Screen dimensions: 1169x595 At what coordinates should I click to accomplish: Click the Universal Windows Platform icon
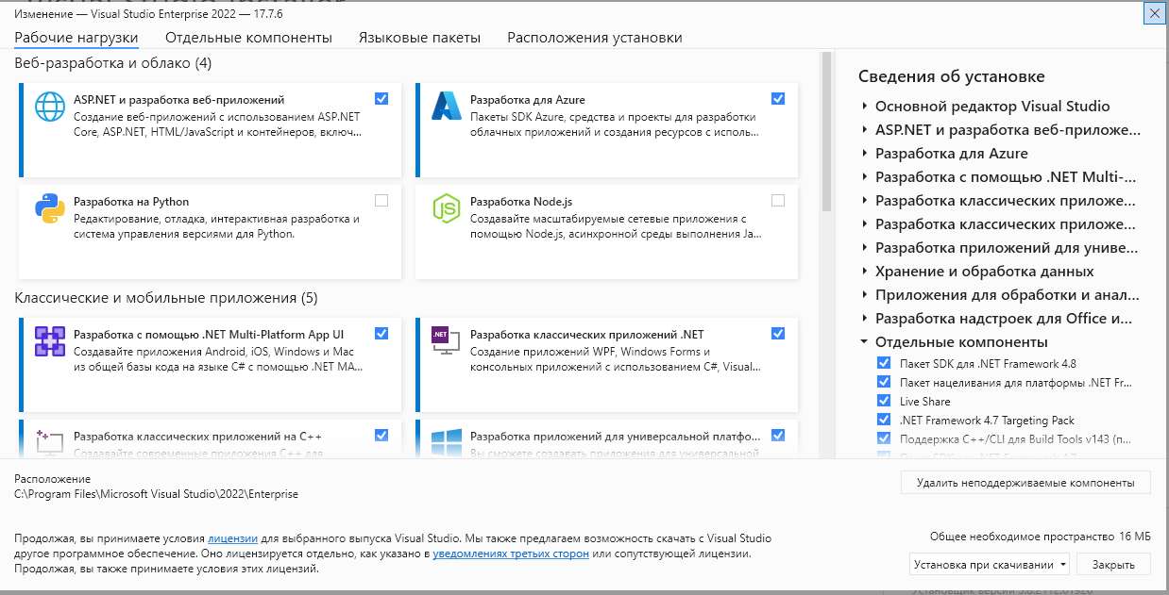tap(446, 441)
